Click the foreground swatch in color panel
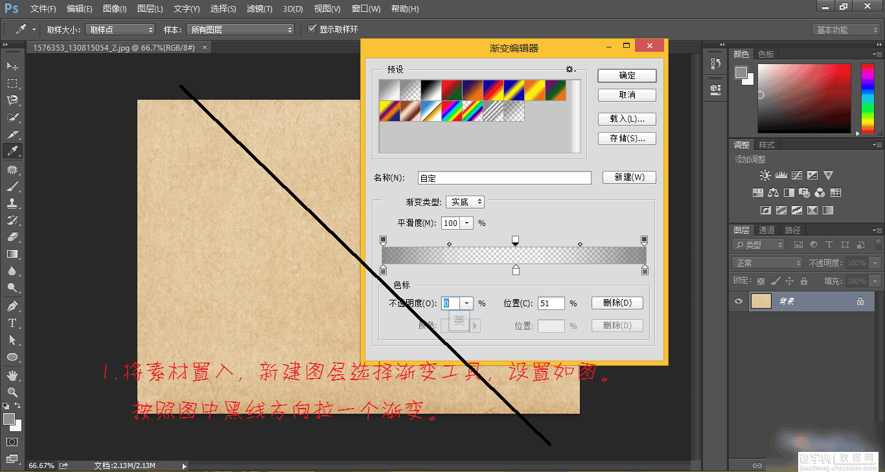885x472 pixels. tap(741, 73)
